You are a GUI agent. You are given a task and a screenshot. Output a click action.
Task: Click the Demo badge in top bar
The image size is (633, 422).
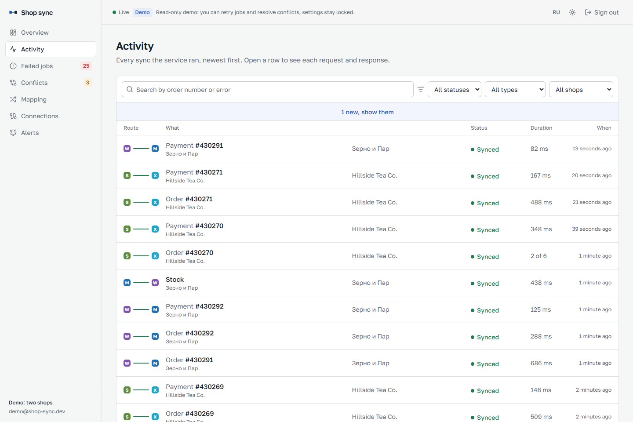tap(142, 12)
